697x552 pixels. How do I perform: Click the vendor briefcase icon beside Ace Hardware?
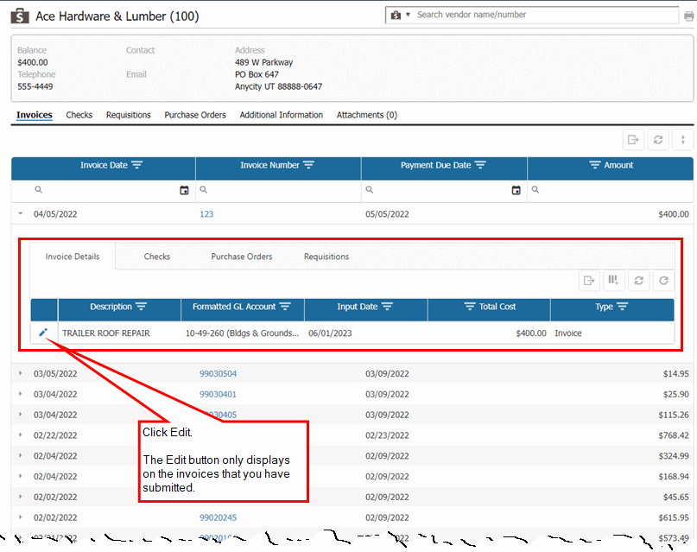click(x=20, y=16)
